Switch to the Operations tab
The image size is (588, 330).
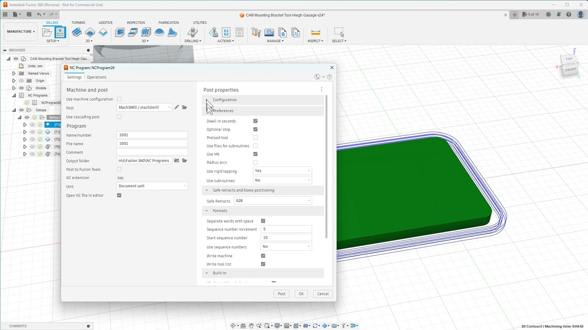96,77
